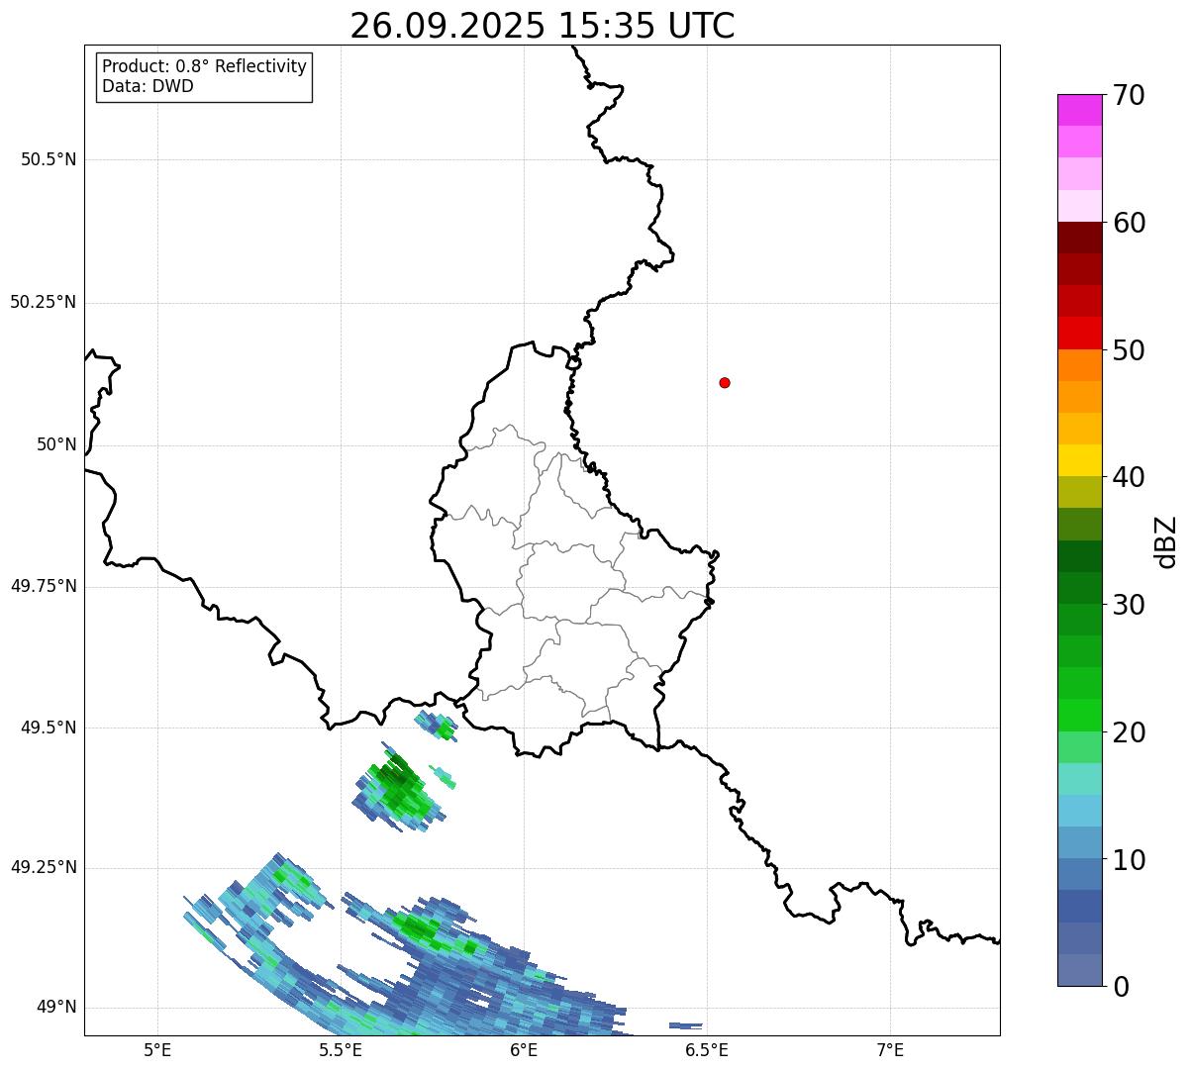The image size is (1190, 1070).
Task: Click the 6°E longitude label
Action: pos(524,1050)
